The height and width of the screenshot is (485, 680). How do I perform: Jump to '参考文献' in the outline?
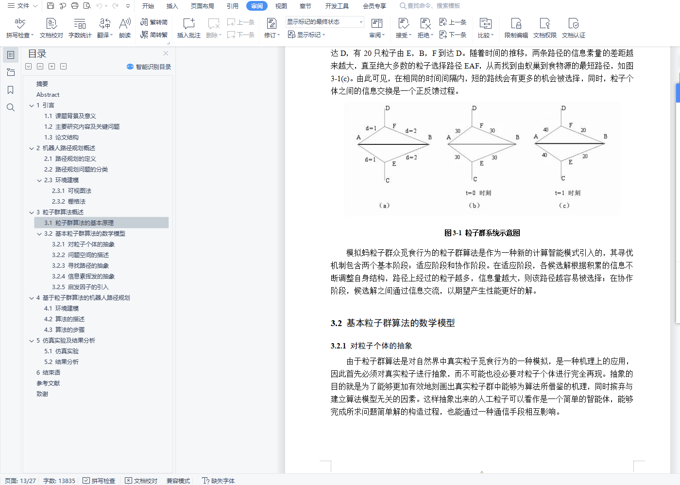coord(48,383)
